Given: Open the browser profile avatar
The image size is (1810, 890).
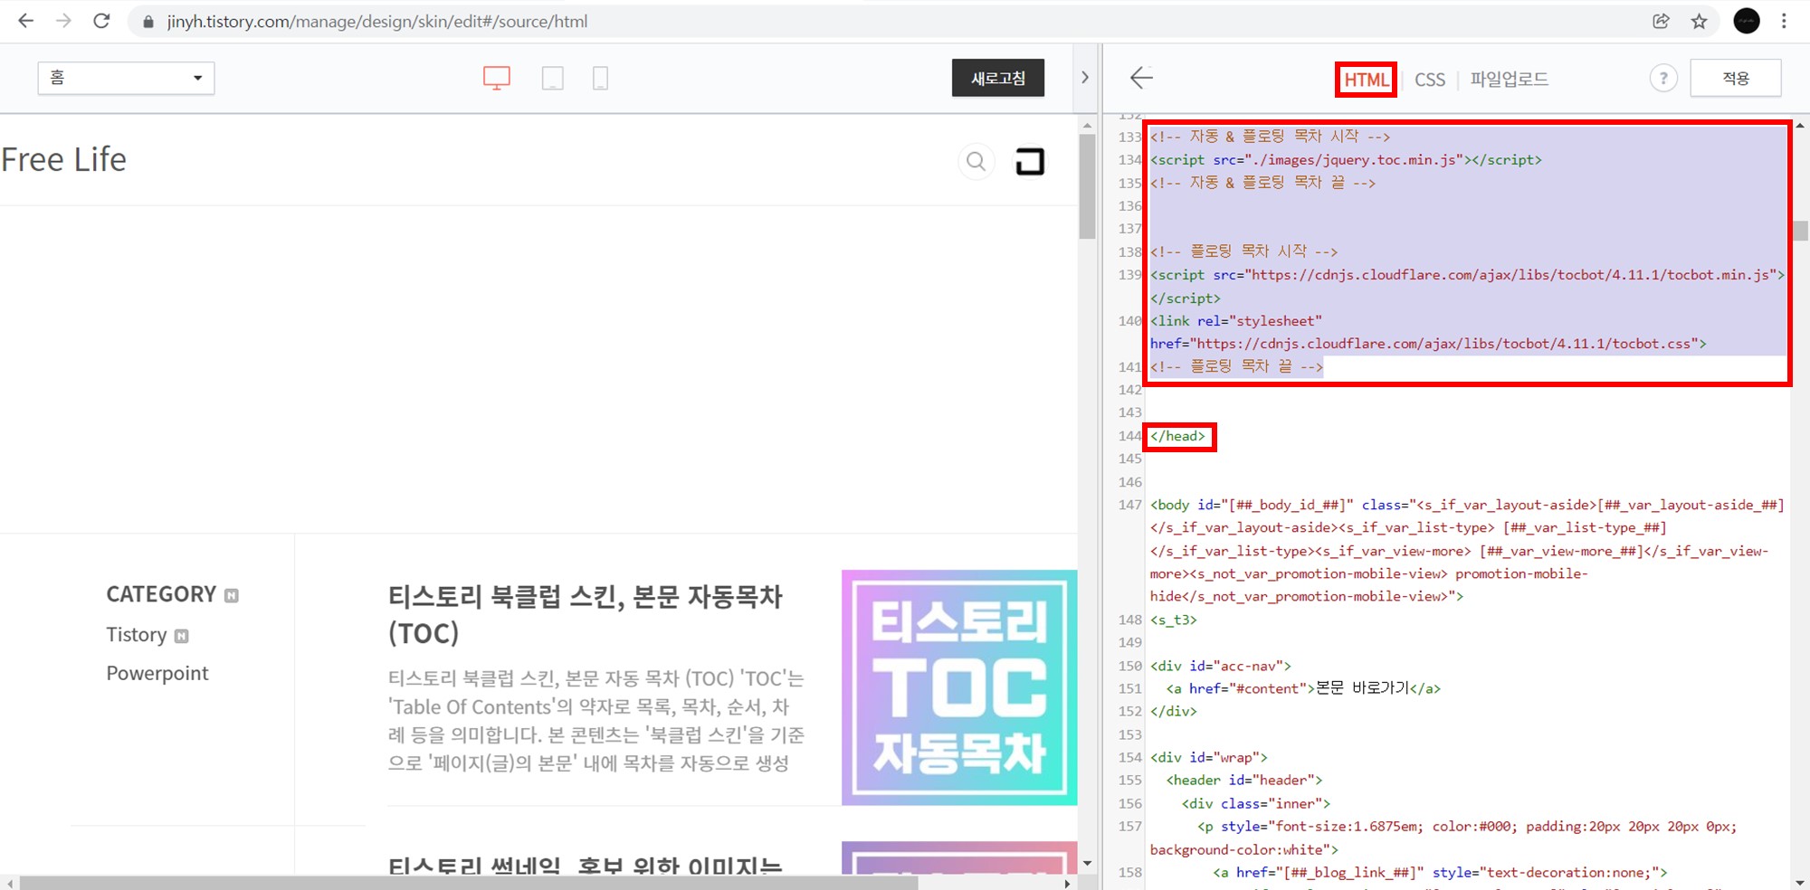Looking at the screenshot, I should point(1746,21).
